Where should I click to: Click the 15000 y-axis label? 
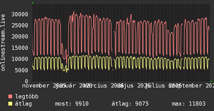click(20, 48)
